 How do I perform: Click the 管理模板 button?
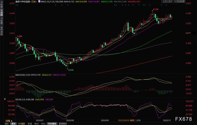tap(63, 124)
